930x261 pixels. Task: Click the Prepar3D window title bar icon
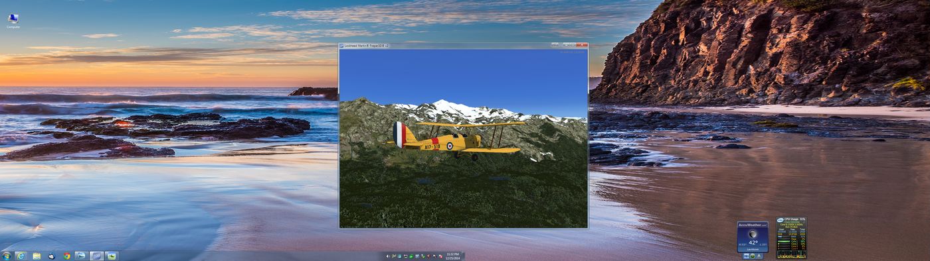[x=342, y=46]
